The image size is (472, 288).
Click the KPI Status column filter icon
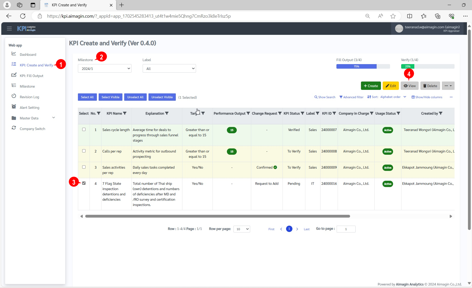click(x=302, y=113)
